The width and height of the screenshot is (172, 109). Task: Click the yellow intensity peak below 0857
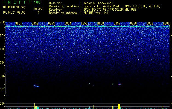pos(119,106)
